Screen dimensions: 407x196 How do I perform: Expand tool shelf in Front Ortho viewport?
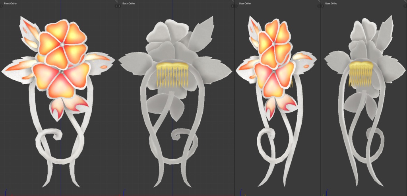(x=1, y=6)
